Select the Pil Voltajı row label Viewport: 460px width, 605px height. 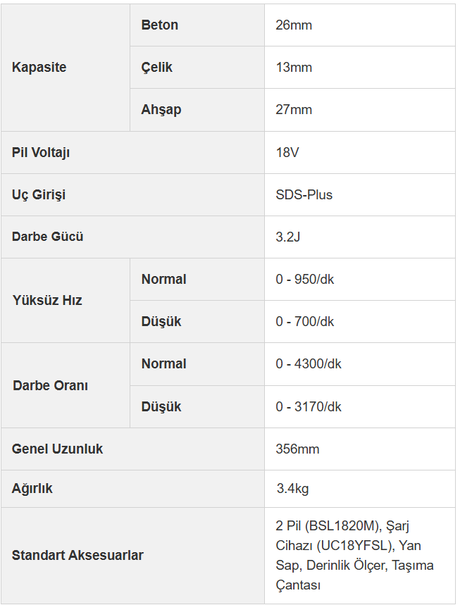click(x=41, y=153)
